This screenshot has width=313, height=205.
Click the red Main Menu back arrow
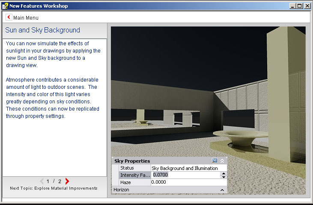[x=9, y=18]
